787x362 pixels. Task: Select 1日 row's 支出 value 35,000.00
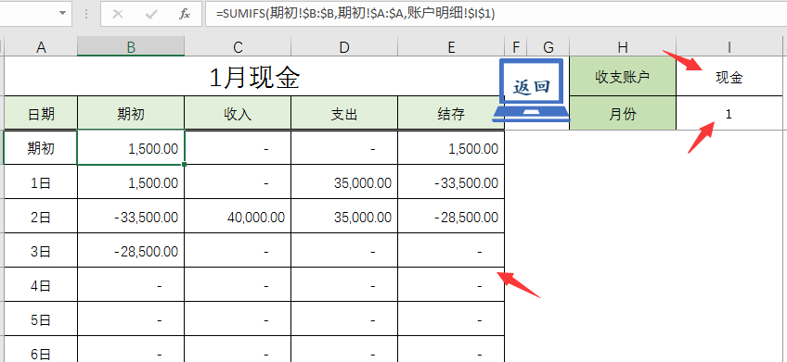point(344,182)
